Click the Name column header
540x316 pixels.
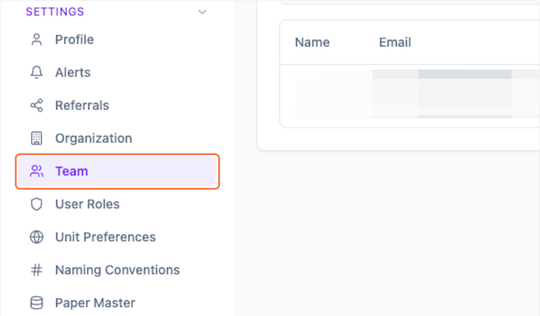tap(312, 42)
